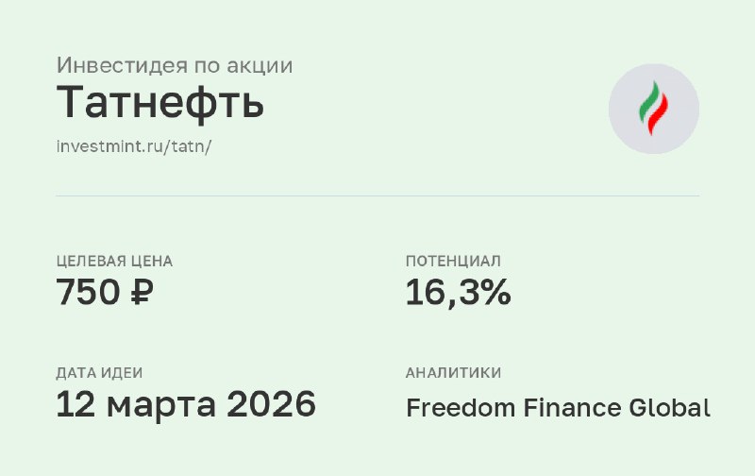The height and width of the screenshot is (476, 755).
Task: Click the year 2026 in the date
Action: point(272,403)
